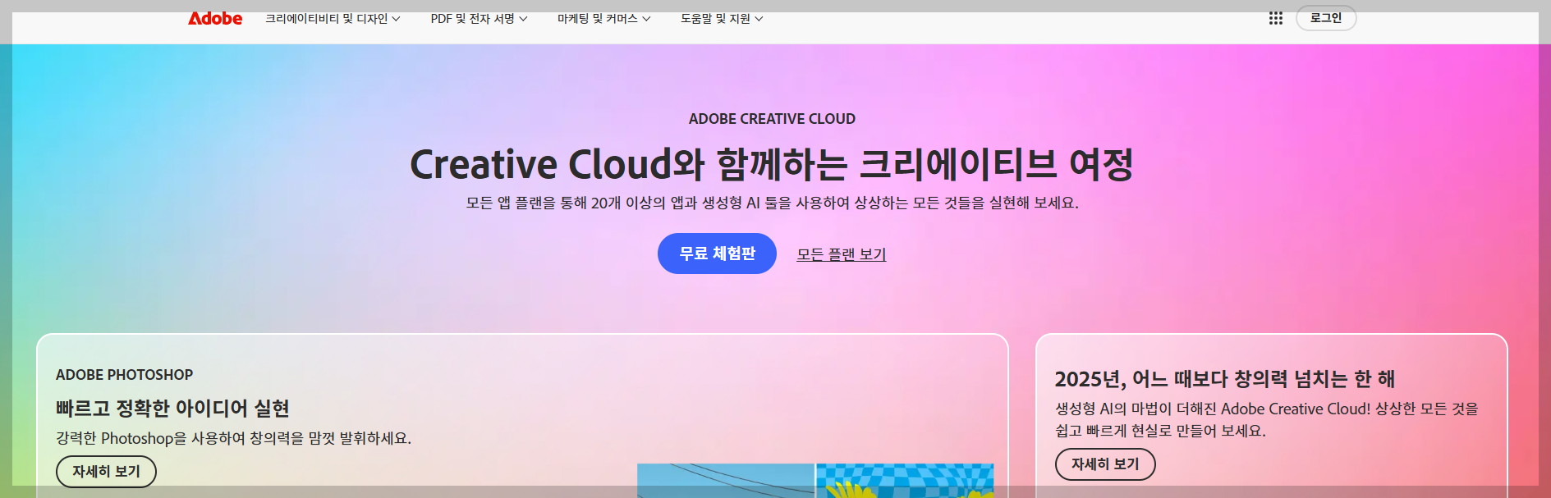This screenshot has width=1551, height=498.
Task: Click the ADOBE CREATIVE CLOUD heading text
Action: point(772,119)
